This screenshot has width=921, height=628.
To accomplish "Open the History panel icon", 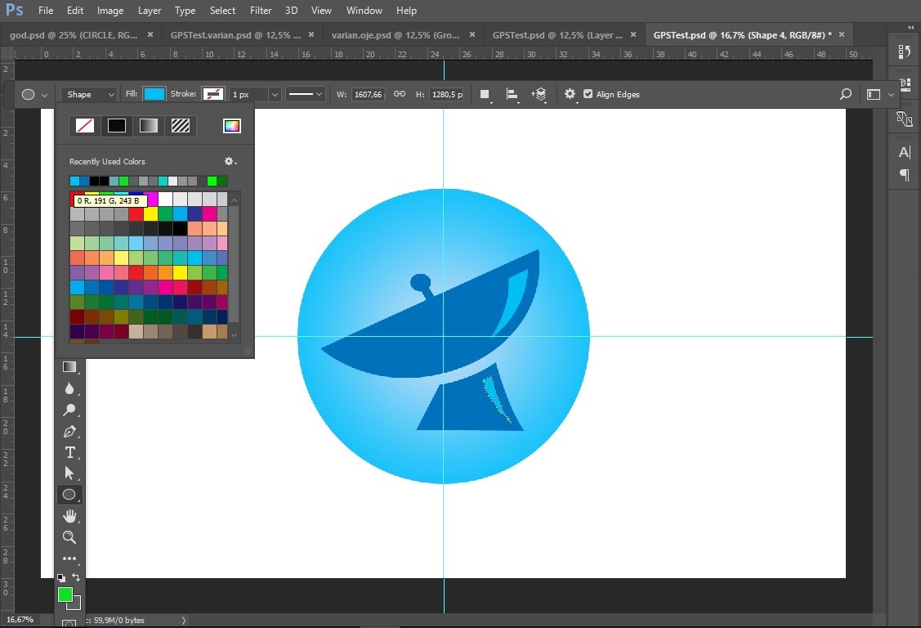I will click(x=905, y=52).
